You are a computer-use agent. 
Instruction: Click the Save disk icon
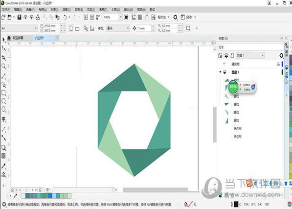tap(19, 17)
